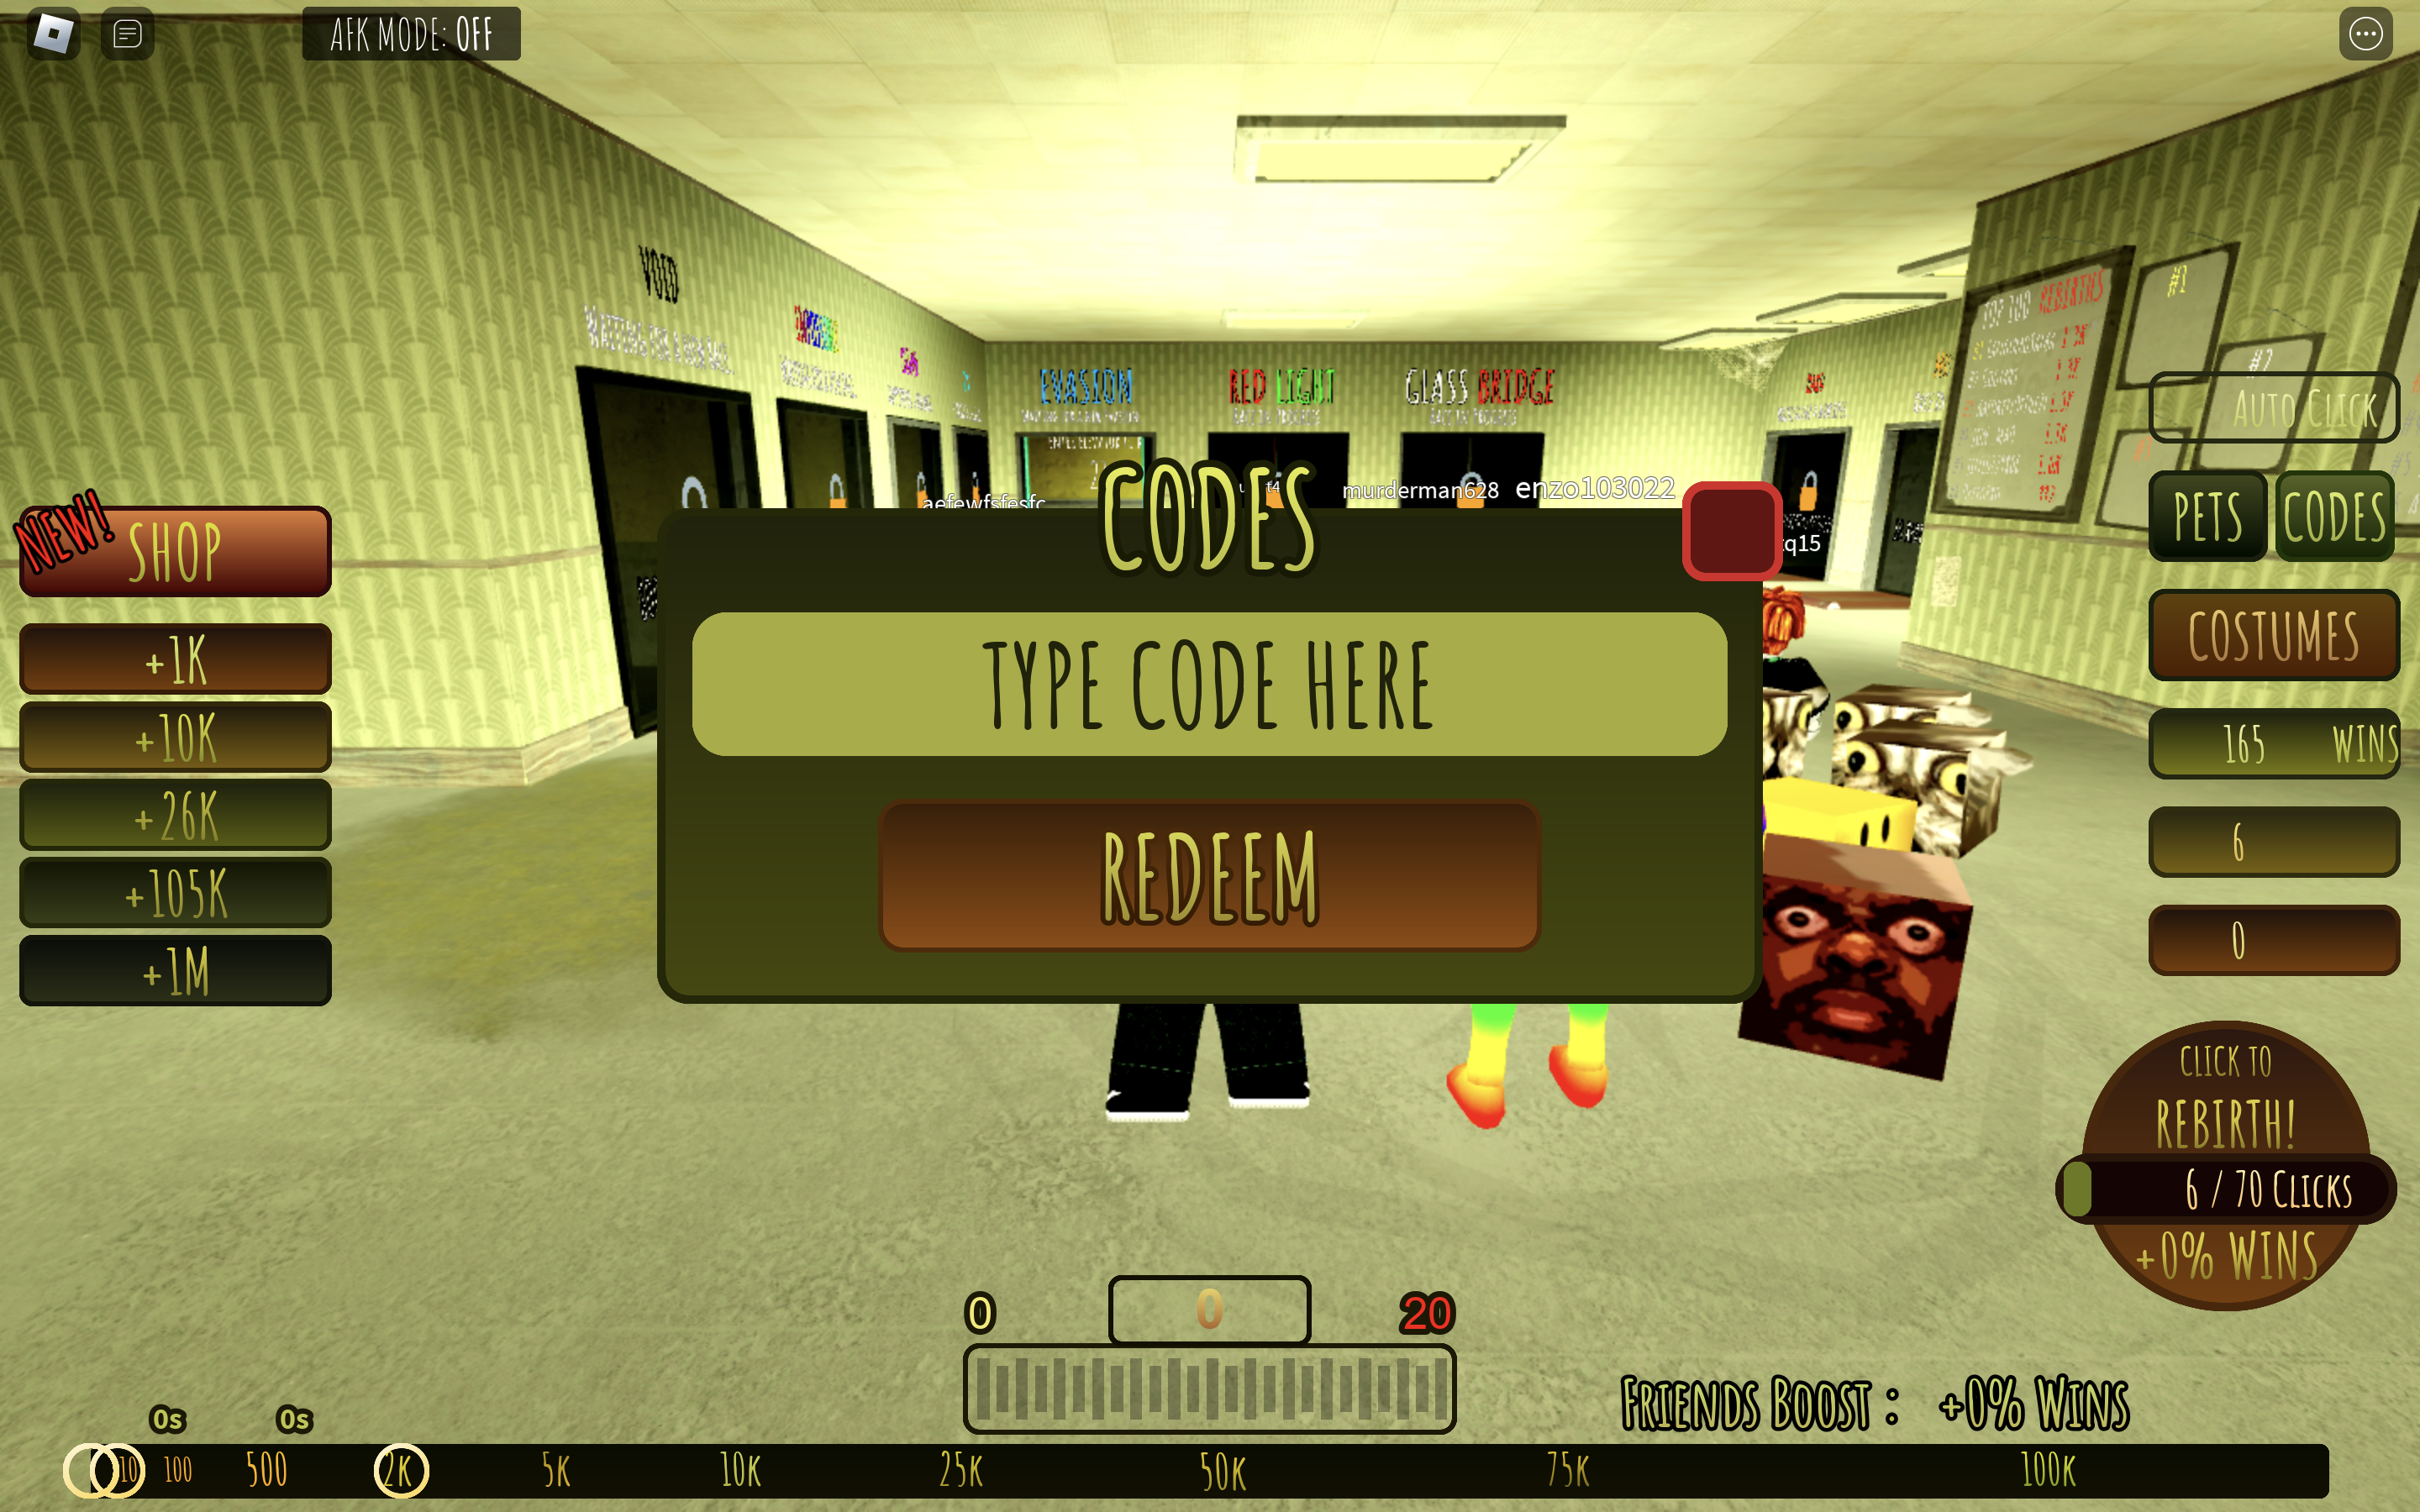The height and width of the screenshot is (1512, 2420).
Task: Click the COSTUMES icon button
Action: click(2274, 633)
